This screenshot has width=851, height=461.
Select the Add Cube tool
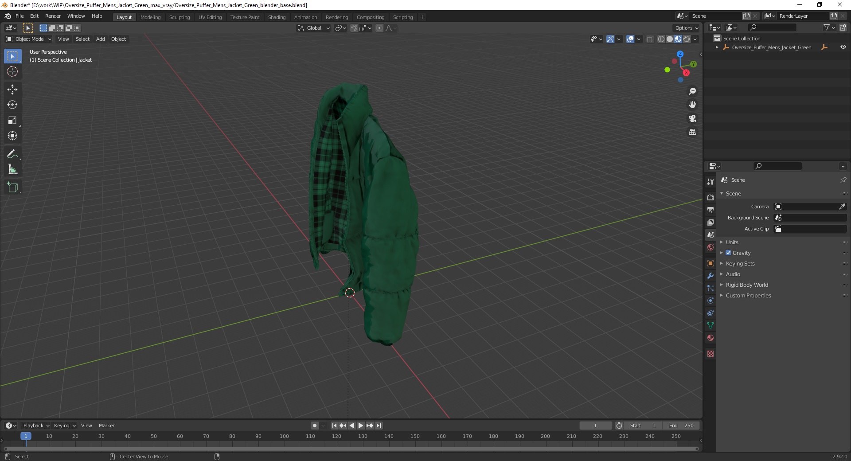(x=12, y=188)
